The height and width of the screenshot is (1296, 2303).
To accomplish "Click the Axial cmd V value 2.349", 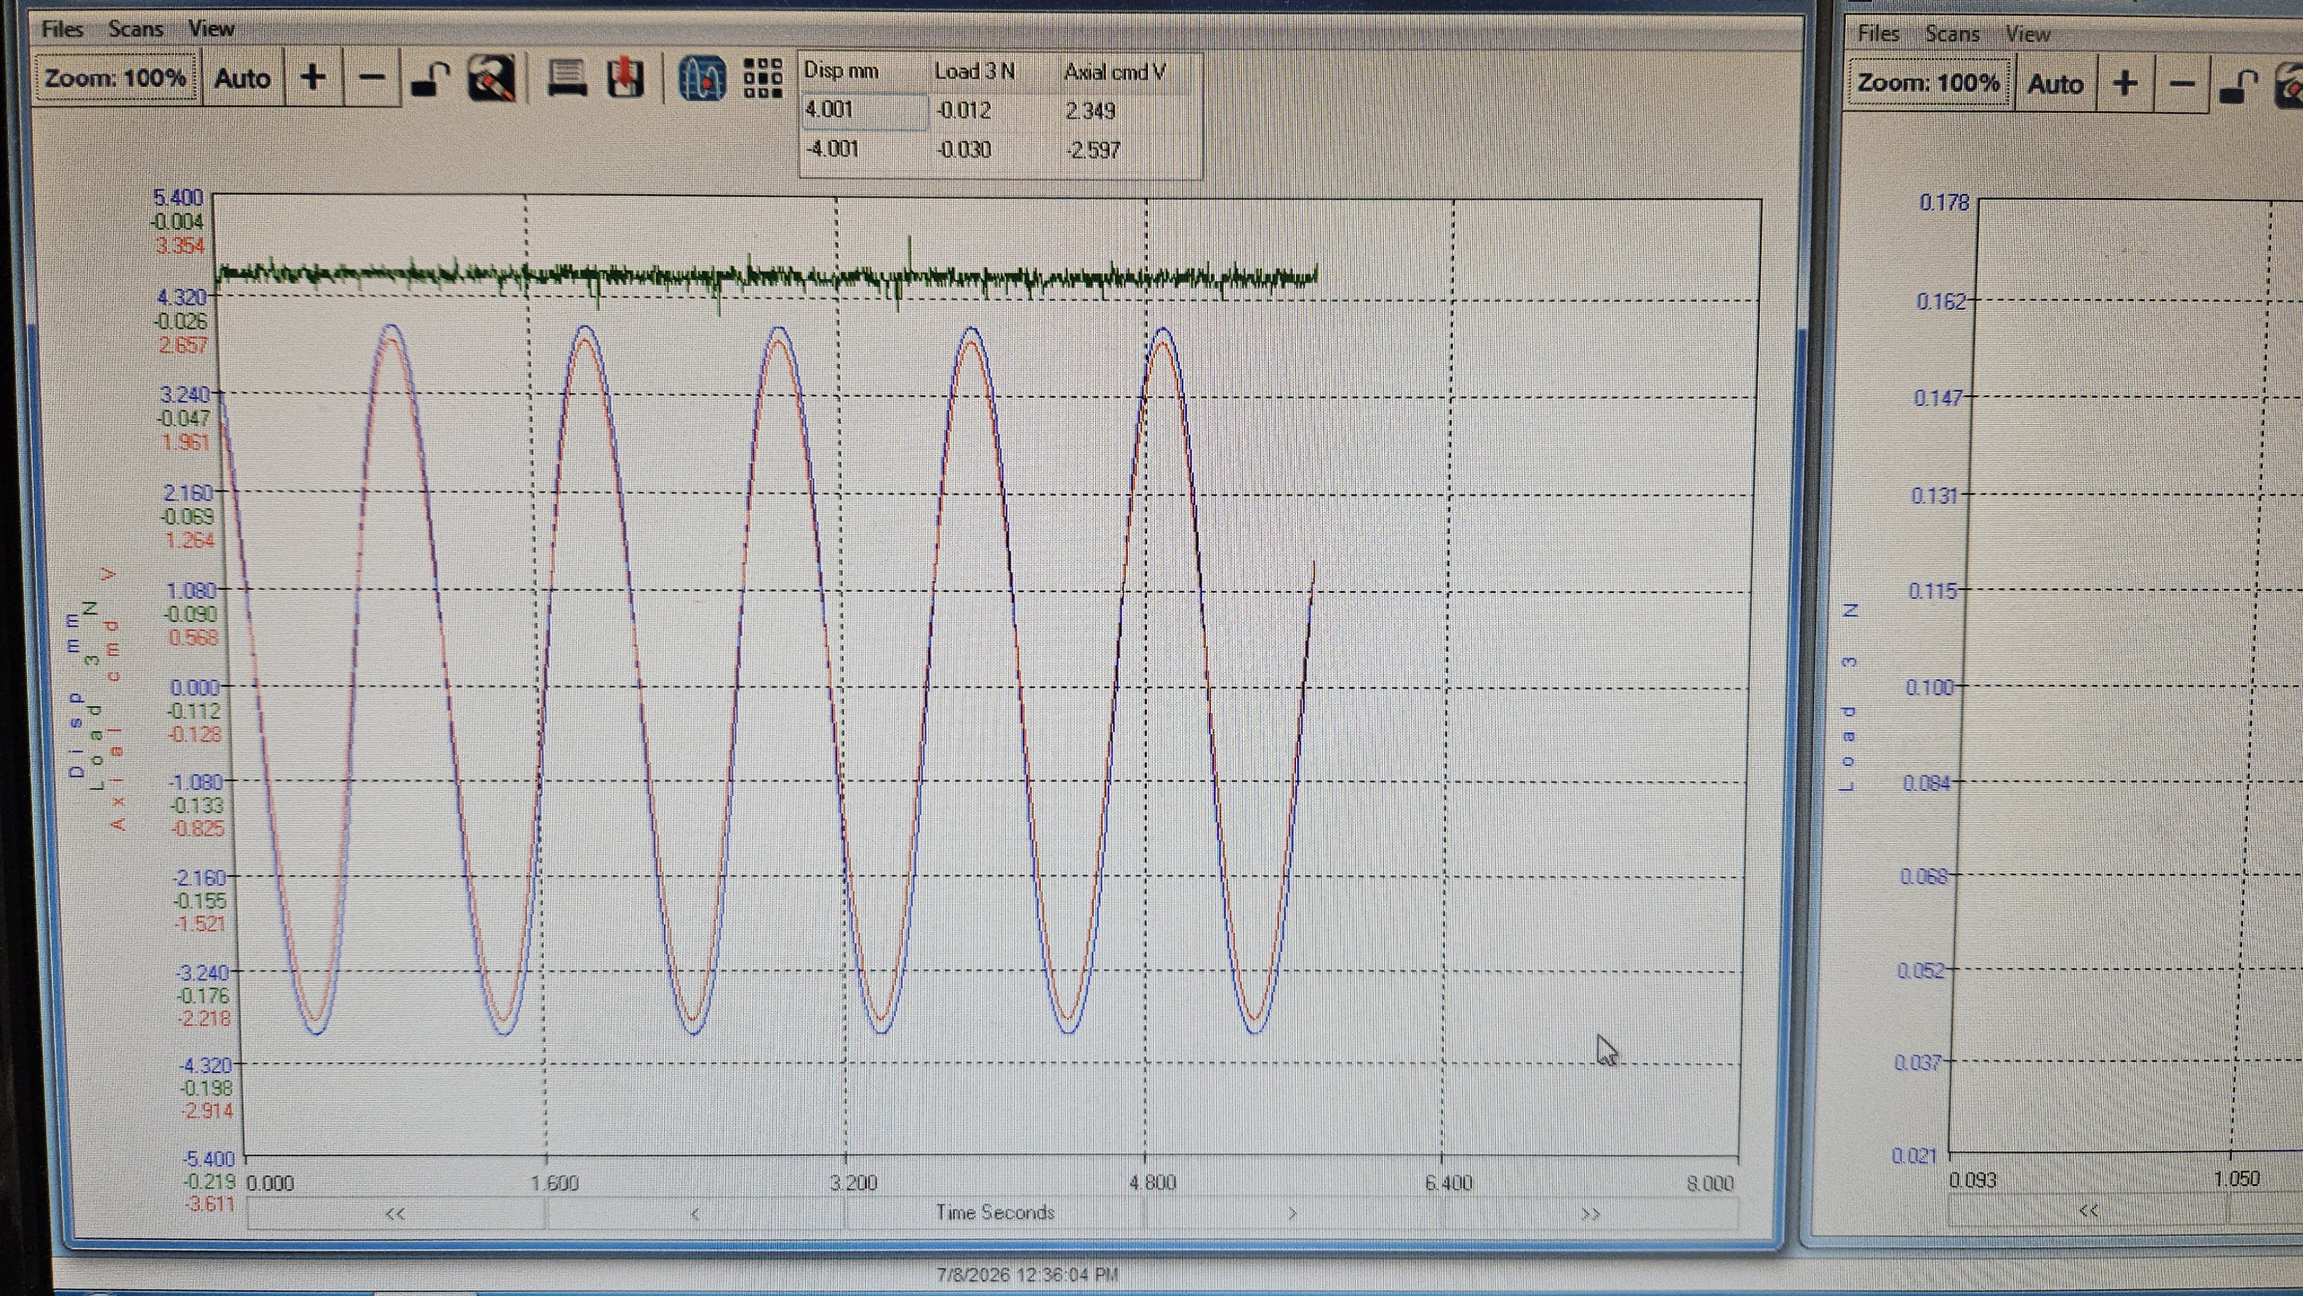I will tap(1090, 112).
